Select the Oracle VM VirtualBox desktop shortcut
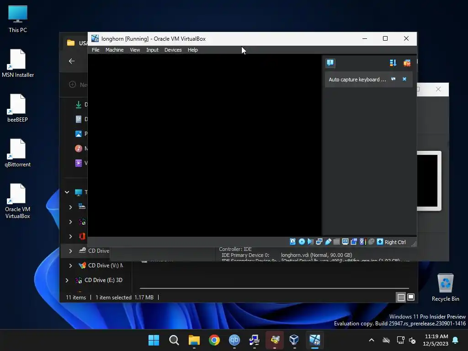 (18, 201)
